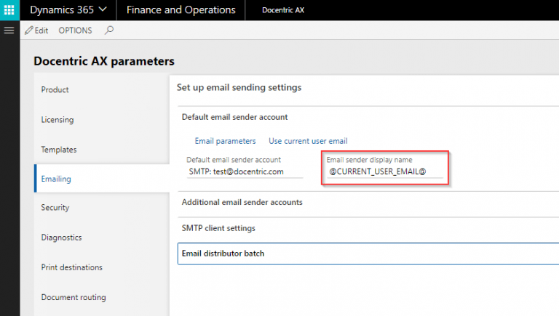Click the search magnifier icon in action bar
The image size is (559, 316).
pos(109,31)
